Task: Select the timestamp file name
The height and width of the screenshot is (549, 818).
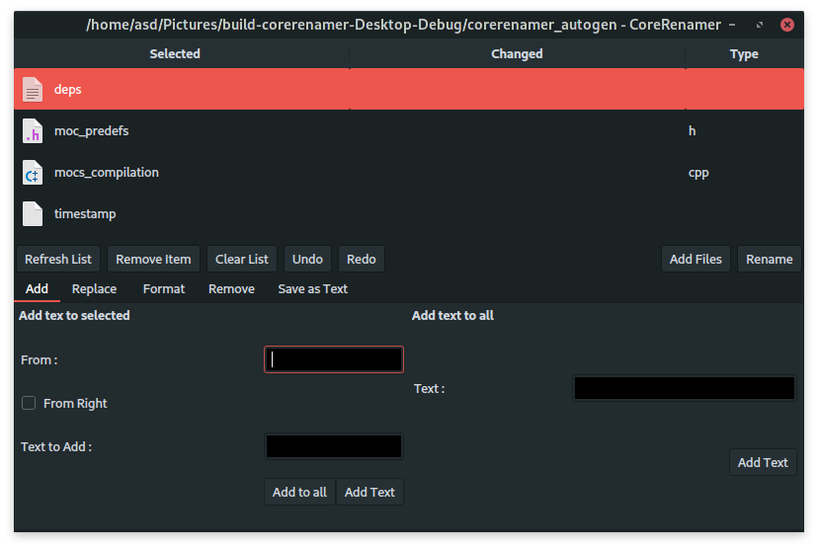Action: [85, 213]
